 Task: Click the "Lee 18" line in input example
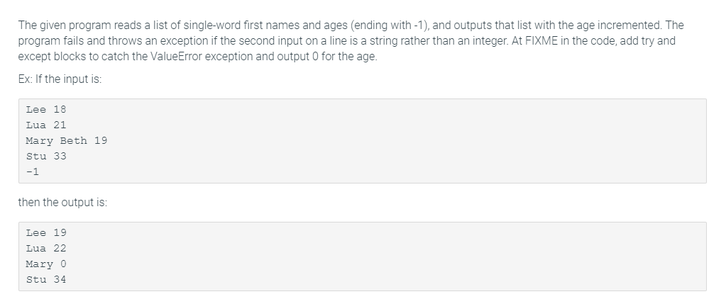pyautogui.click(x=46, y=110)
